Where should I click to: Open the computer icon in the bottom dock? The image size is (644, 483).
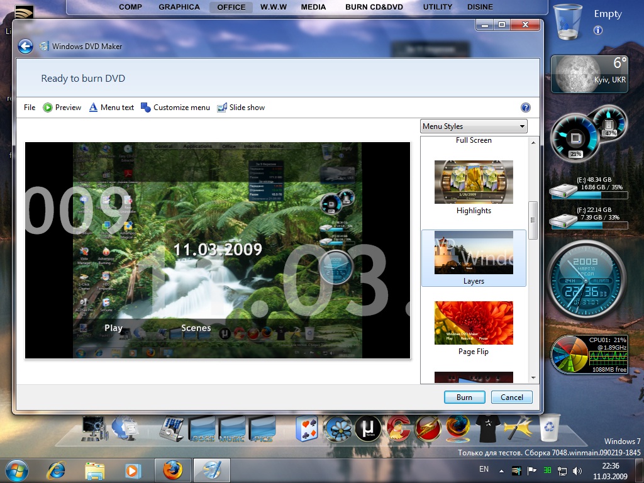(94, 428)
